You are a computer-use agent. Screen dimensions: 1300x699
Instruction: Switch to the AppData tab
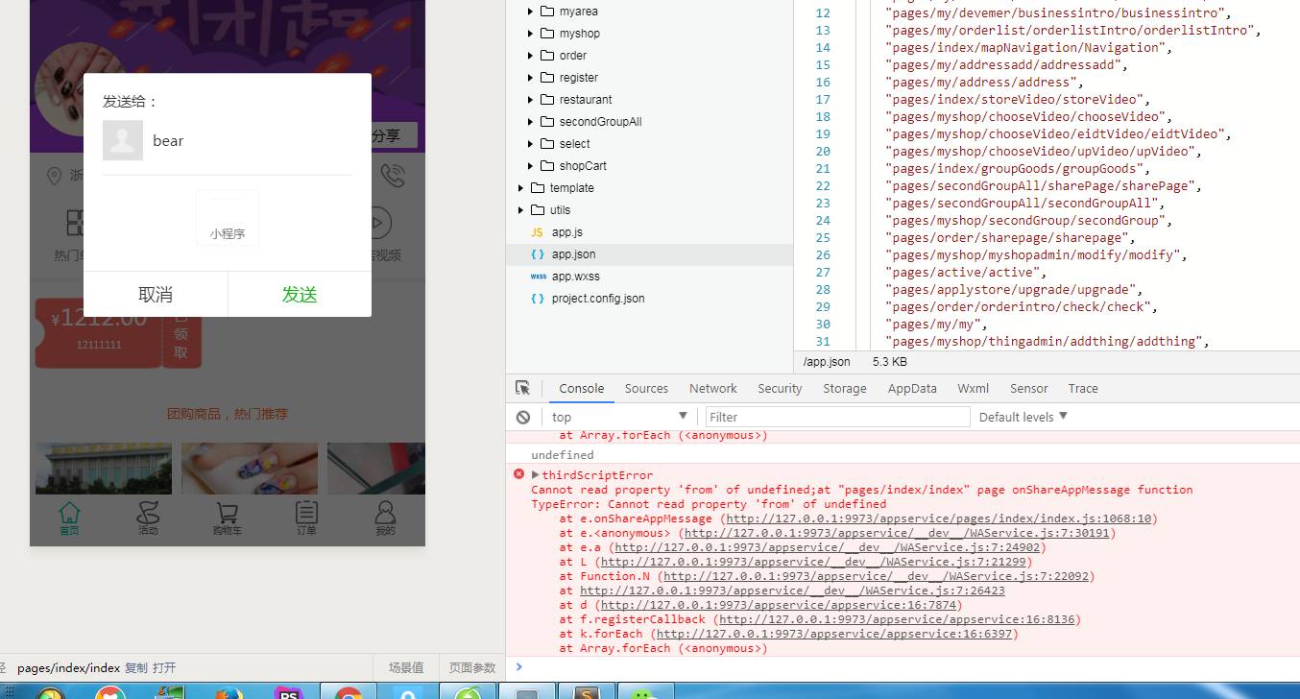(x=912, y=388)
